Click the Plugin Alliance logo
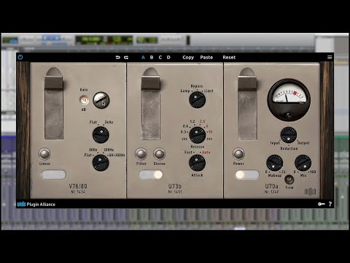 (36, 204)
